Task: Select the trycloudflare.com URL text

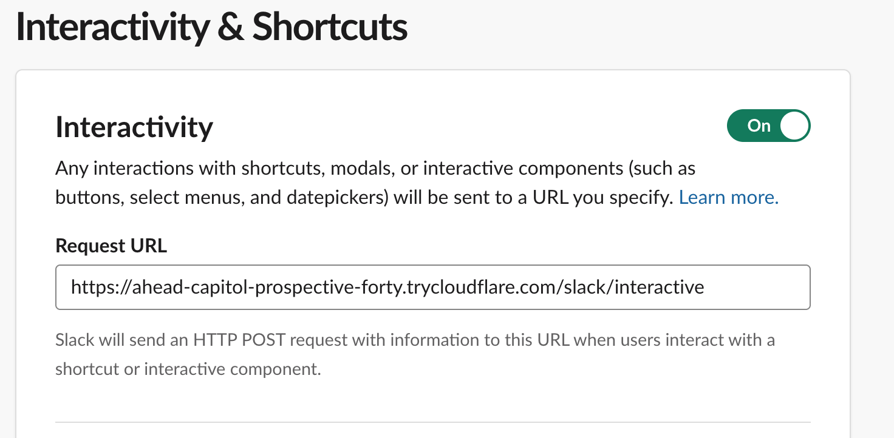Action: (386, 287)
